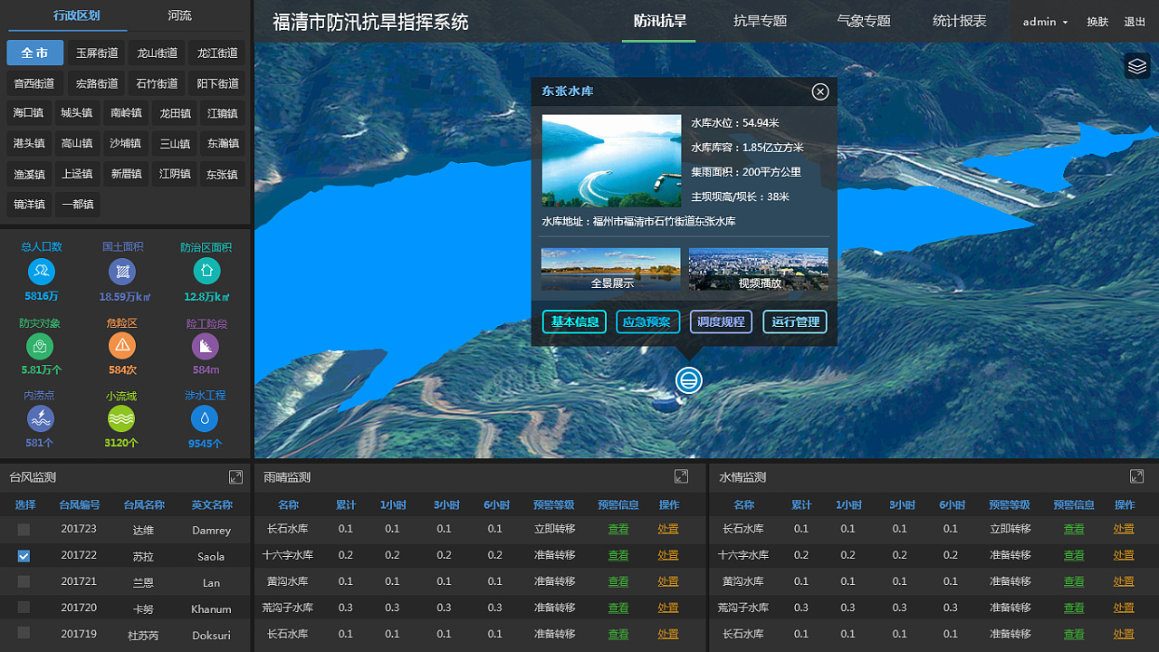Click the reservoir marker icon on the map

tap(689, 380)
